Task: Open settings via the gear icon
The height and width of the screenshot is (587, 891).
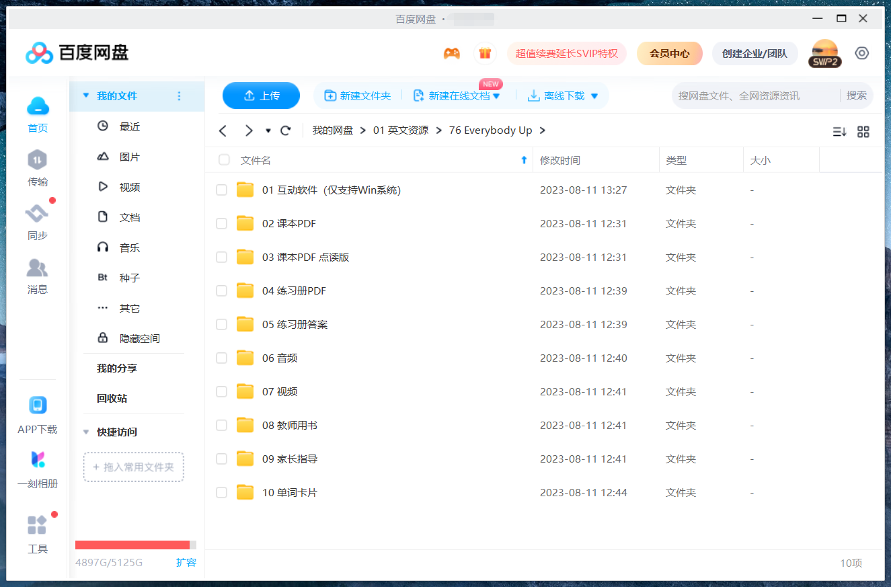Action: coord(862,52)
